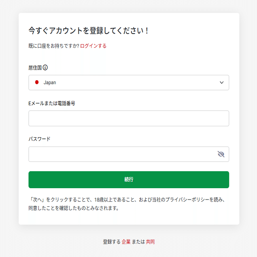The image size is (257, 257).
Task: Click the info icon beside 居住国
Action: [45, 68]
